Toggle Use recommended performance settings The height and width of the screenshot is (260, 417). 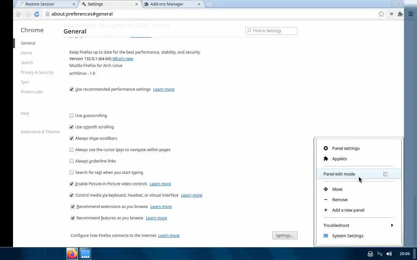pyautogui.click(x=71, y=89)
